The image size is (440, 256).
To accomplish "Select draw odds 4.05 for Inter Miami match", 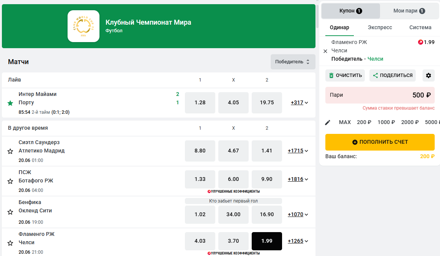I will (x=233, y=103).
